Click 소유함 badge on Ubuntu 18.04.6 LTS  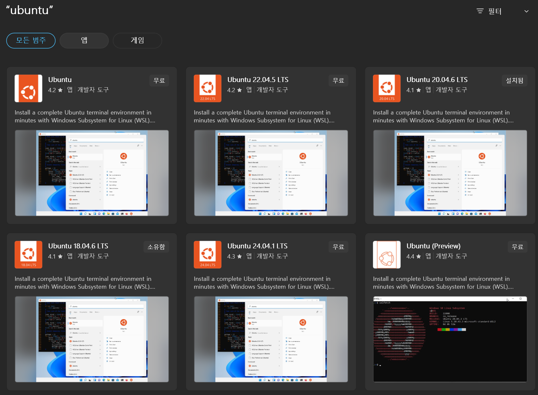pyautogui.click(x=156, y=247)
